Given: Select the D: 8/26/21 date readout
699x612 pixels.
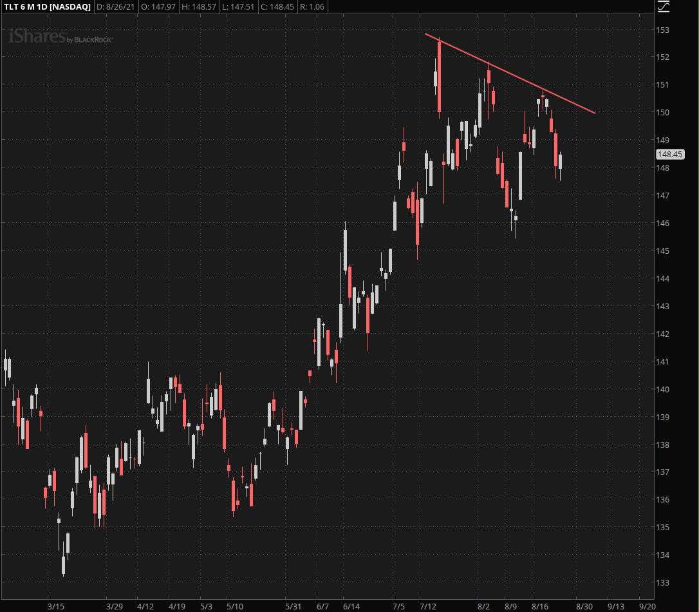Looking at the screenshot, I should click(115, 6).
